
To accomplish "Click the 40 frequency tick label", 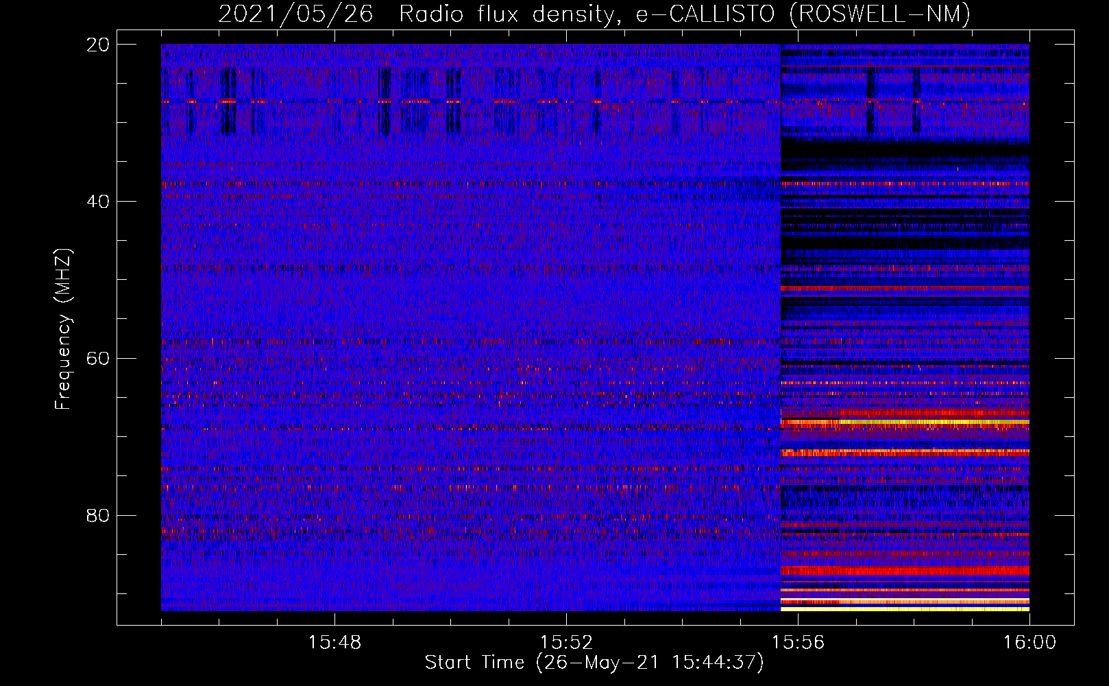I will (x=99, y=202).
